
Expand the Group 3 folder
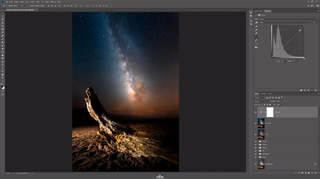coord(258,141)
